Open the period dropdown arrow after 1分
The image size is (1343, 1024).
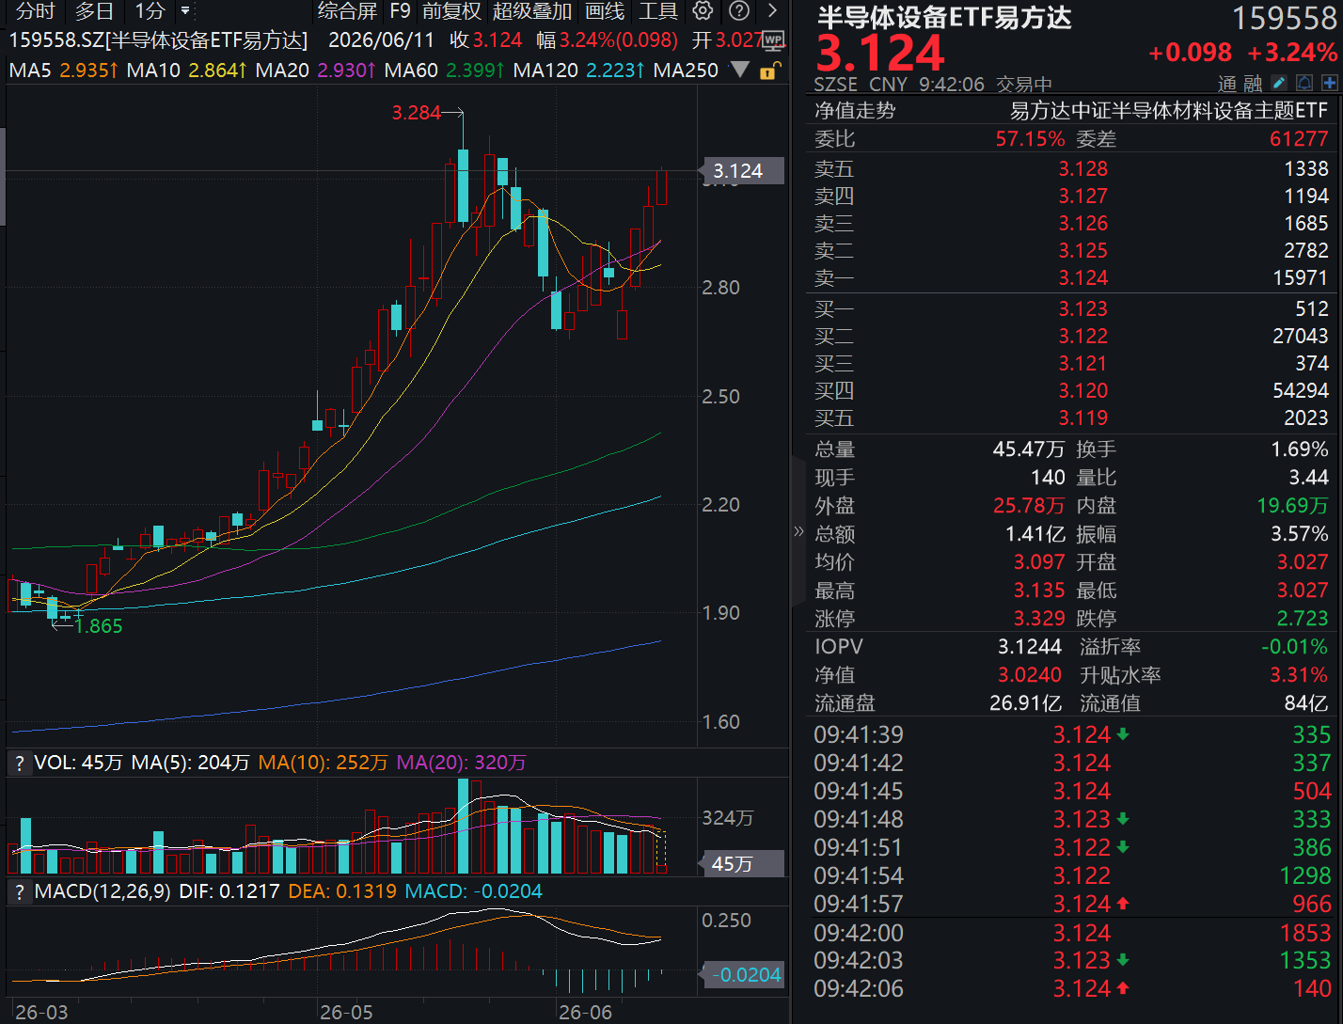[185, 11]
